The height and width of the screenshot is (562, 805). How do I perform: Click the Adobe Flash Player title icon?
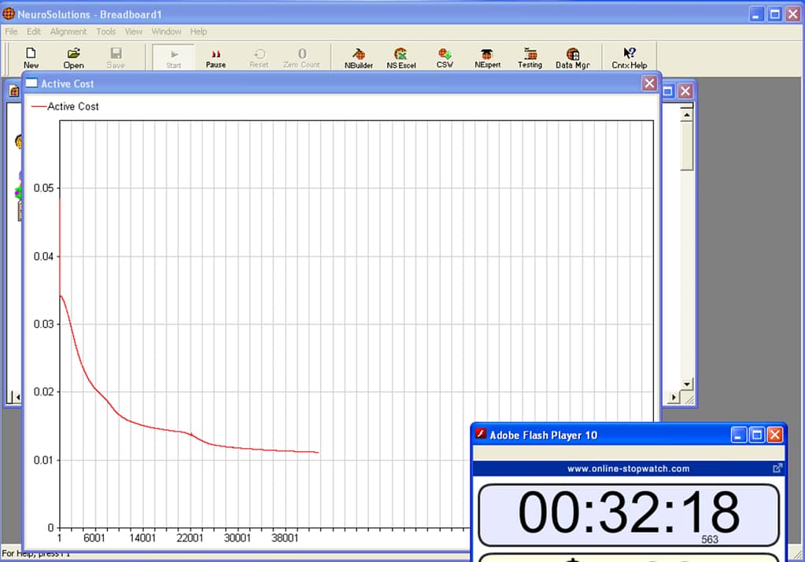(481, 435)
